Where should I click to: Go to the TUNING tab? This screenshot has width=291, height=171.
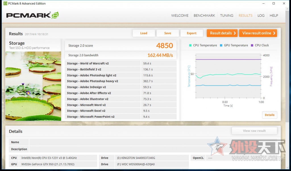coord(226,16)
